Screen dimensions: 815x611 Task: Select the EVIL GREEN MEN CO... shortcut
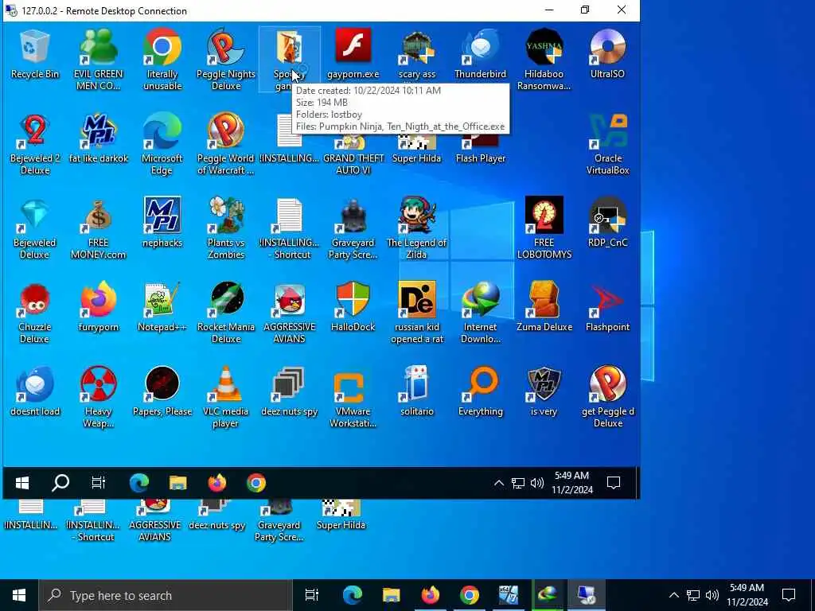tap(98, 60)
